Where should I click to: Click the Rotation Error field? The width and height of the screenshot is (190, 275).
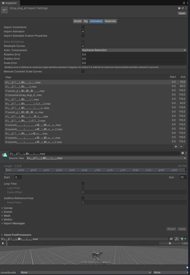pos(134,54)
